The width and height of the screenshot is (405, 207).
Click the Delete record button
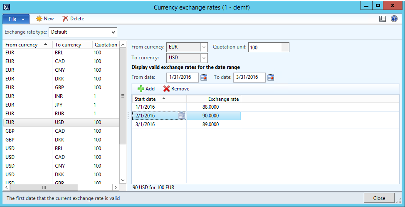point(73,19)
